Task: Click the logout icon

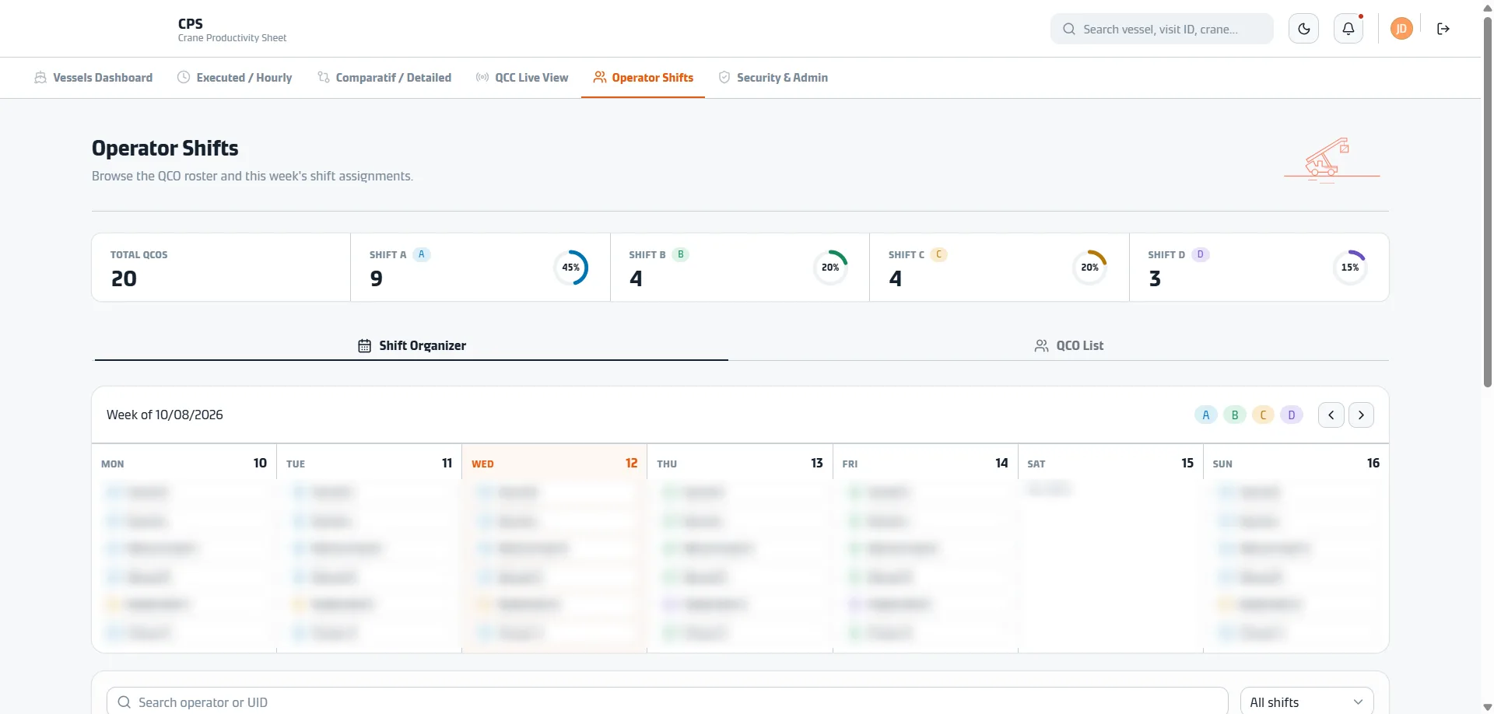Action: click(1443, 29)
